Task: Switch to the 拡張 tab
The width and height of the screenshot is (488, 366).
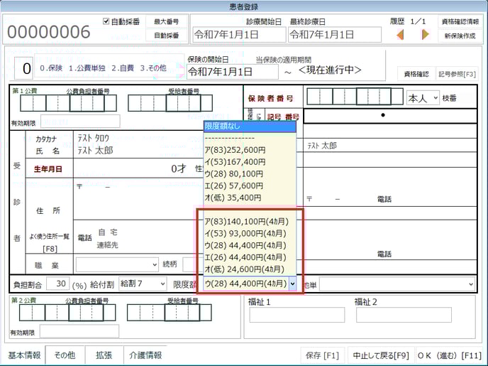Action: point(104,355)
